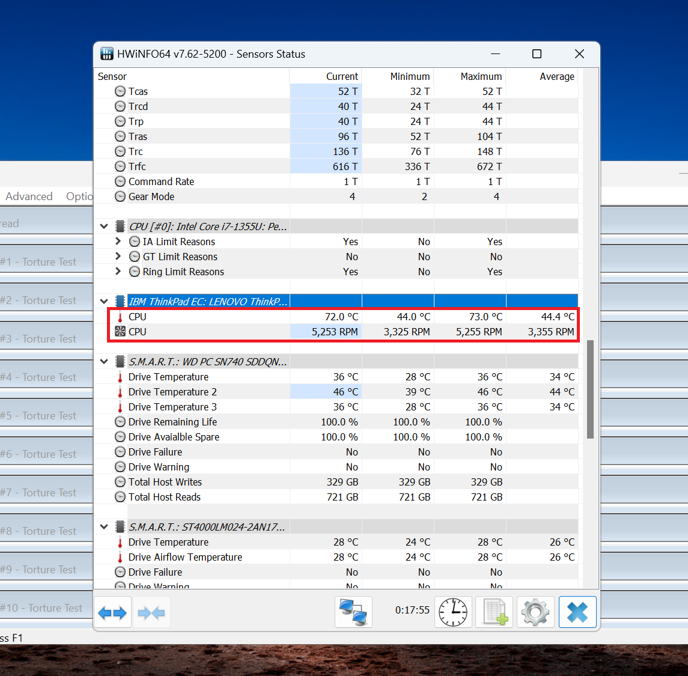Expand the GT Limit Reasons row
This screenshot has width=688, height=676.
(118, 257)
